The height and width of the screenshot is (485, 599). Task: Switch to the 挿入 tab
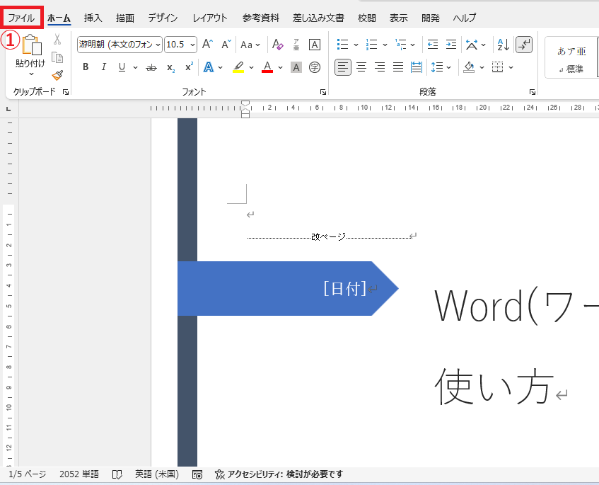pos(93,18)
